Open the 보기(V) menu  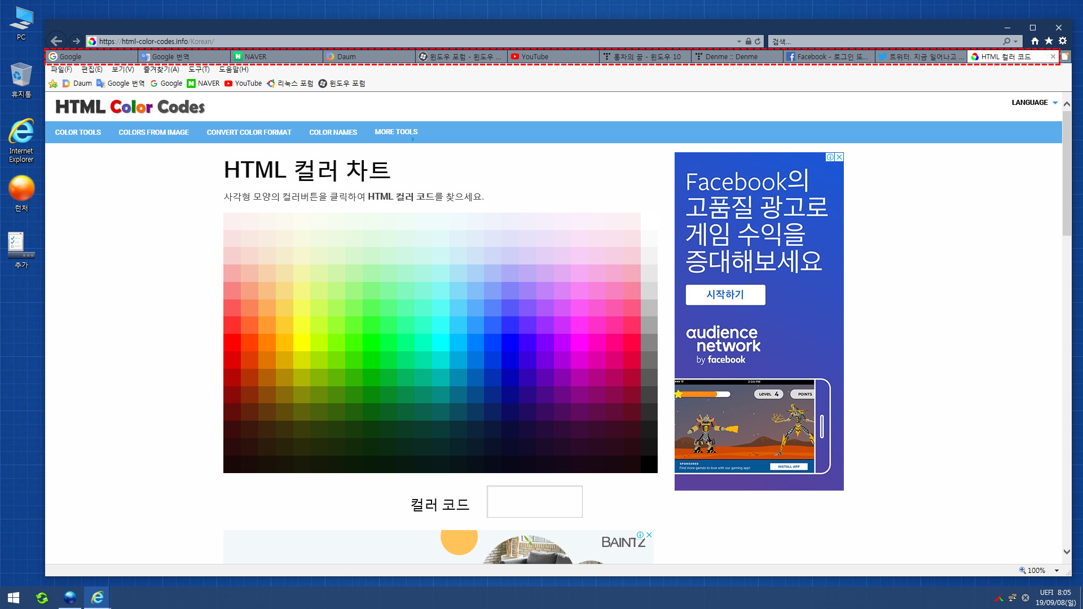pyautogui.click(x=122, y=69)
